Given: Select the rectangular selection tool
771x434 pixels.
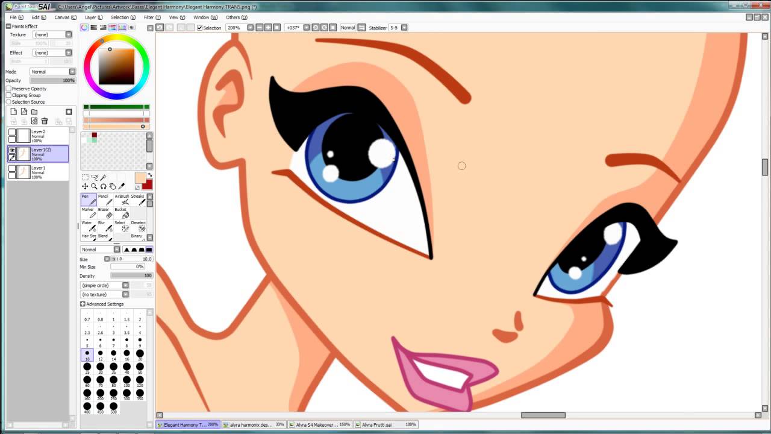Looking at the screenshot, I should pyautogui.click(x=85, y=177).
